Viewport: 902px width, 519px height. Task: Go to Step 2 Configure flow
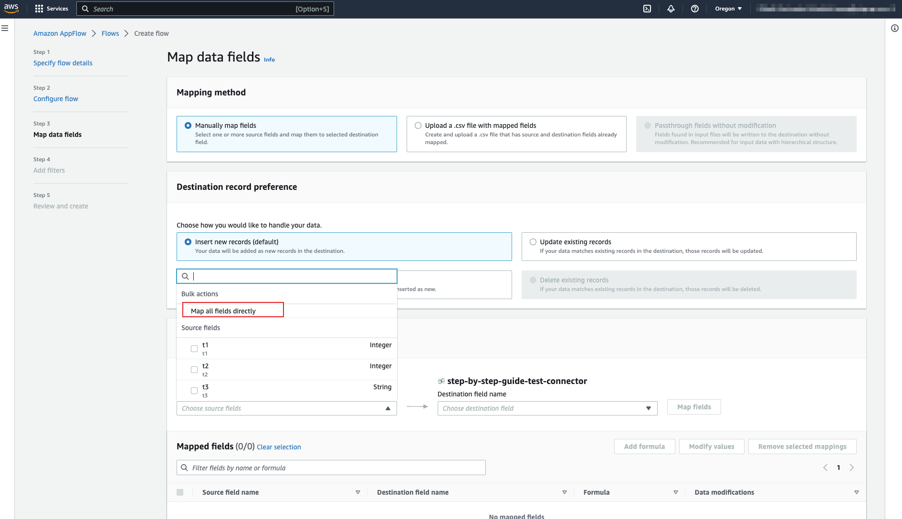pos(56,99)
